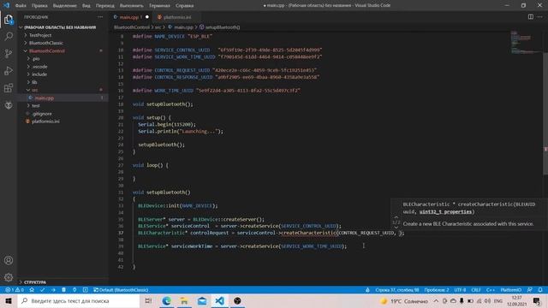Open the Windows Start menu

(x=9, y=300)
